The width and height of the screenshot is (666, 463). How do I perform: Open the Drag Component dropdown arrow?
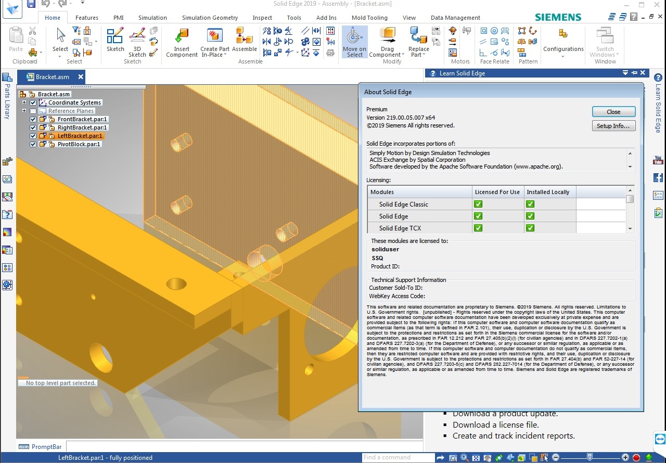(402, 55)
